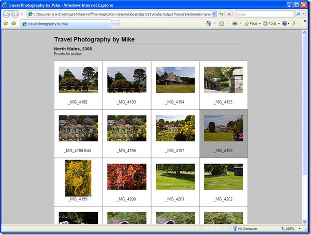
Task: Open thumbnail _MG_4202
Action: tap(224, 177)
